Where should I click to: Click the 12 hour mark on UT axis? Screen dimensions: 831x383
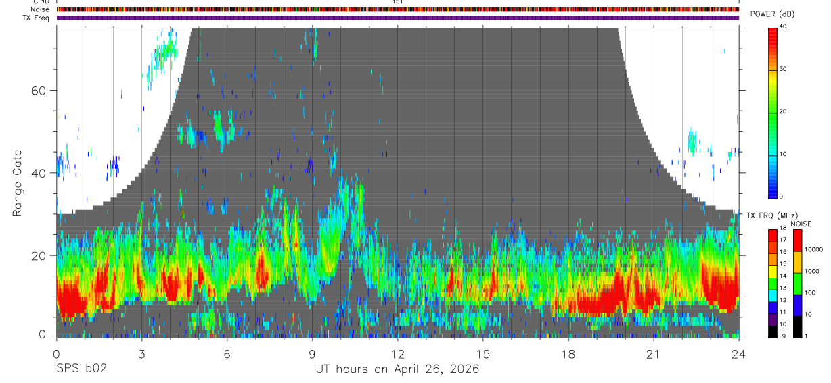(x=398, y=354)
